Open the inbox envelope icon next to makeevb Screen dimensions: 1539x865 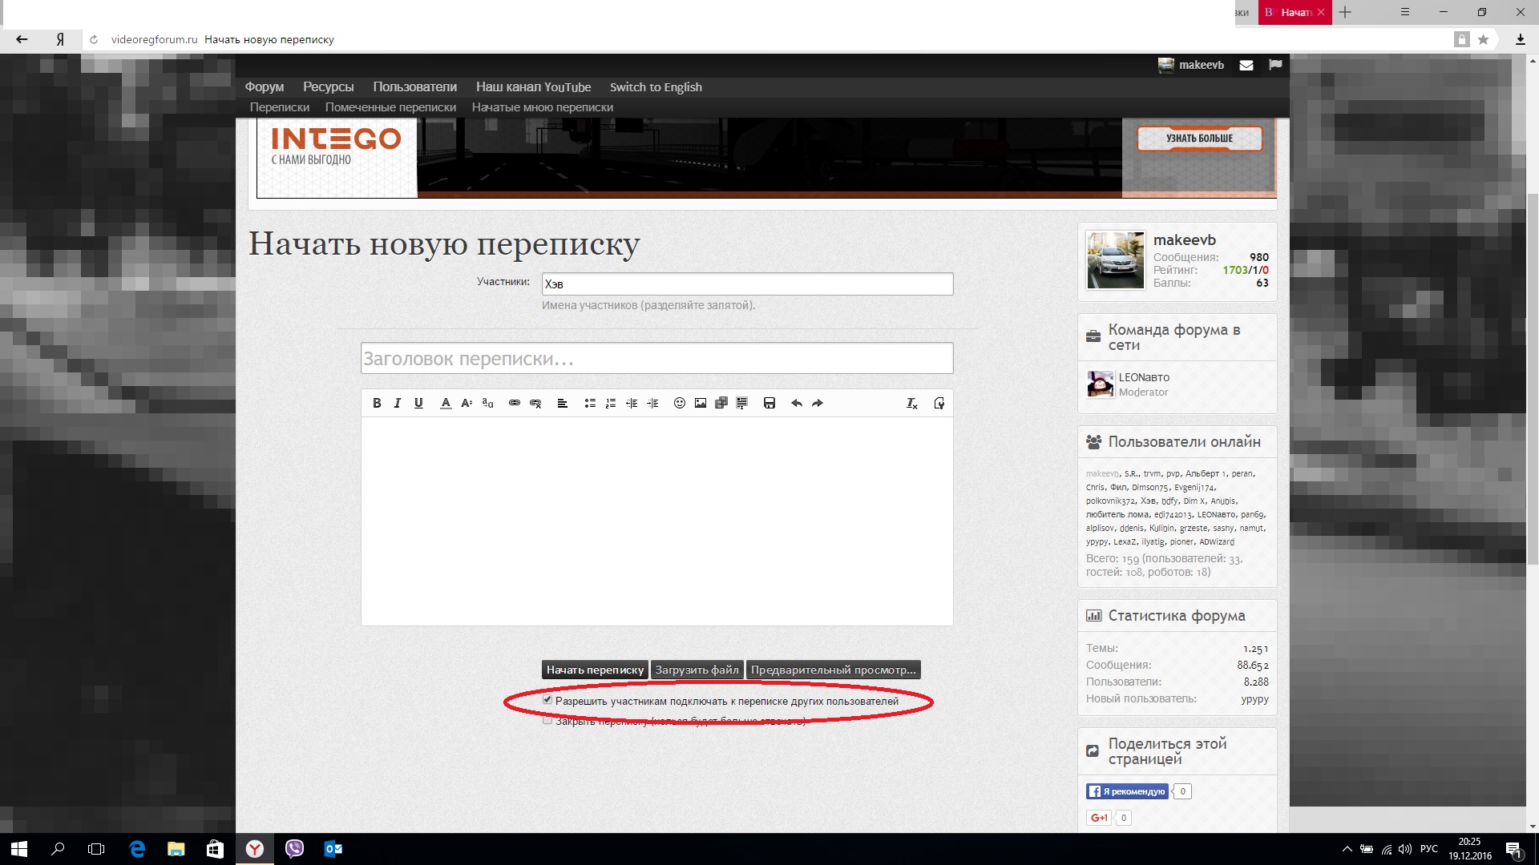coord(1246,66)
